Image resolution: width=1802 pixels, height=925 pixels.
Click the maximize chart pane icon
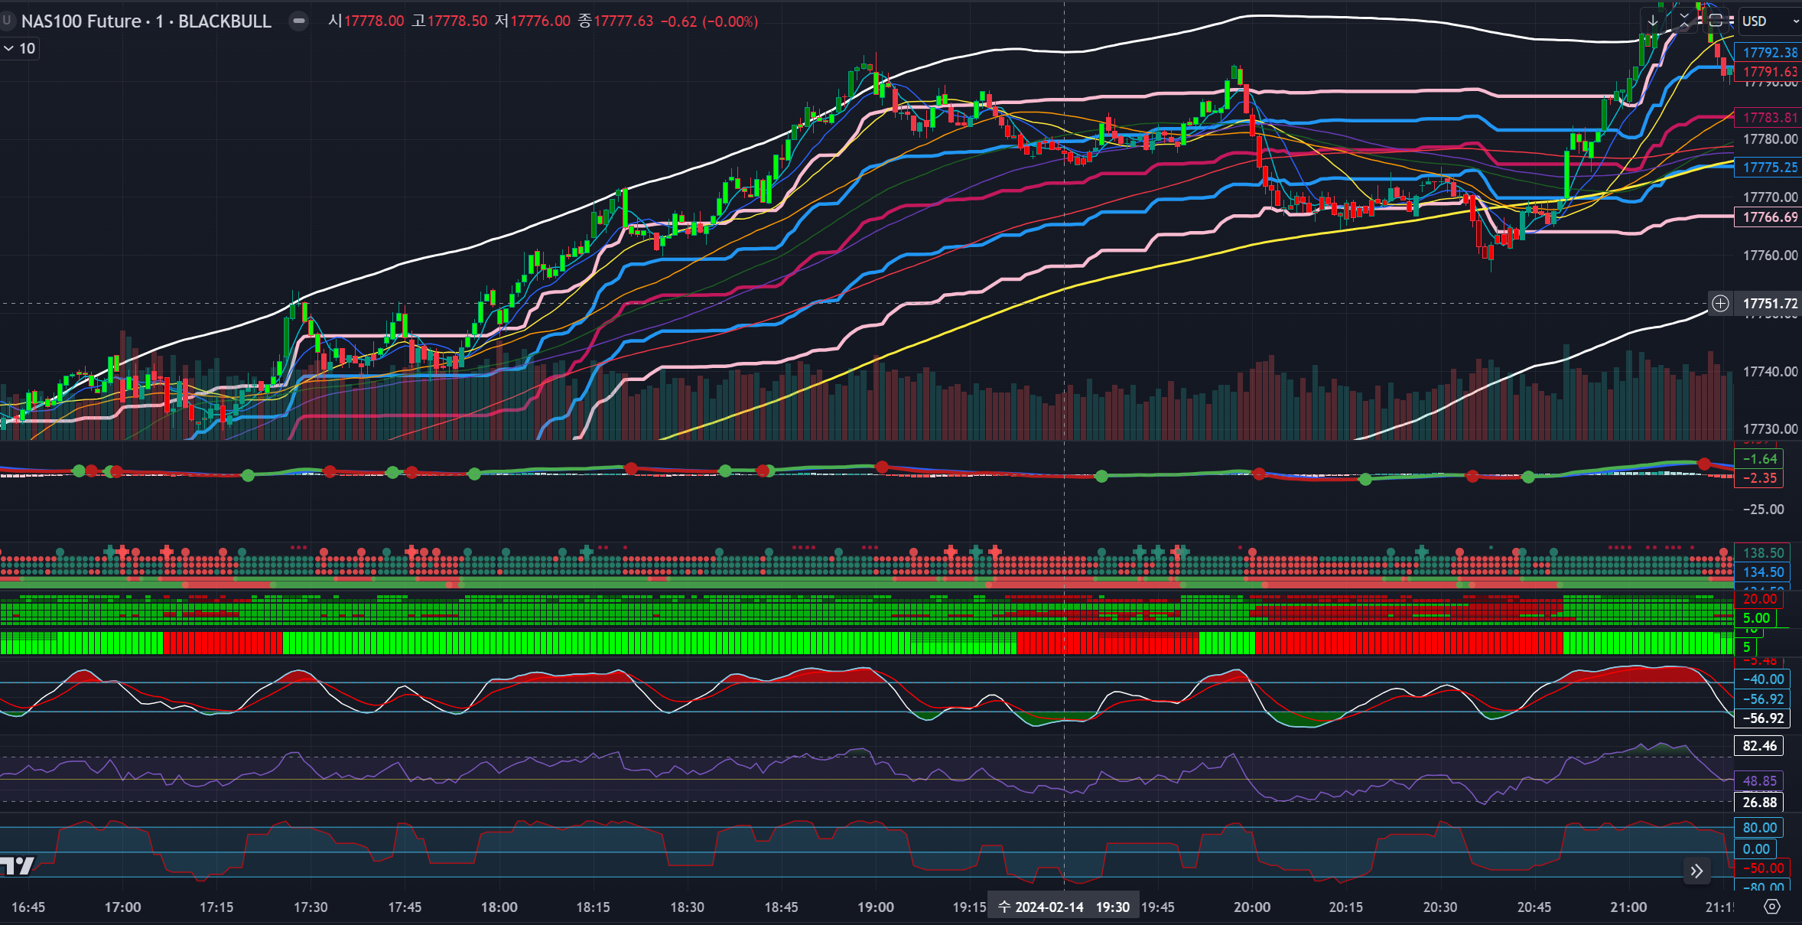[1716, 21]
